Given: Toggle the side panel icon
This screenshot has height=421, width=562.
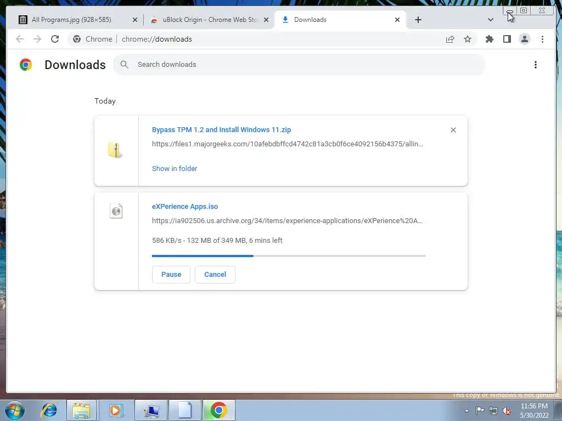Looking at the screenshot, I should point(507,39).
